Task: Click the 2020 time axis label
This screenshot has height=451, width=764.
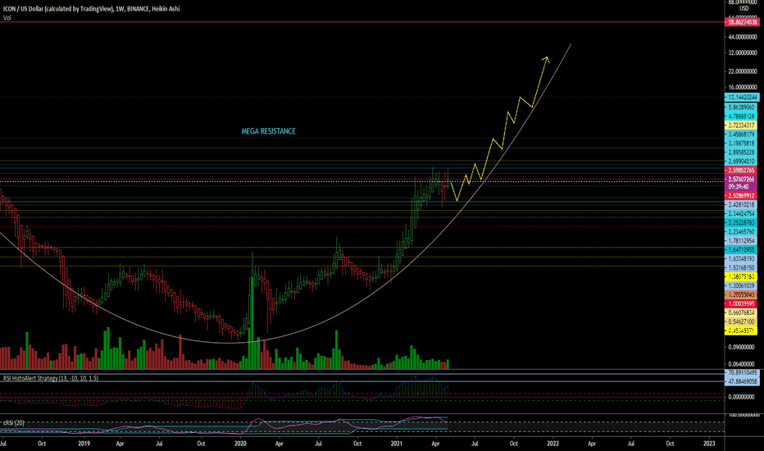Action: tap(240, 444)
